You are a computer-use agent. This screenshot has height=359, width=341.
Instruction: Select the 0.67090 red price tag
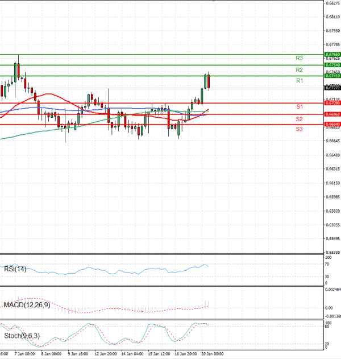332,103
